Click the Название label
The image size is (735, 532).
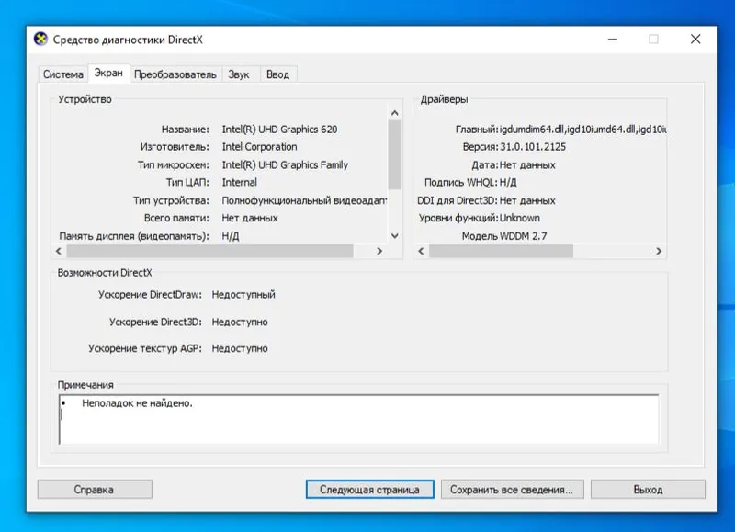click(x=186, y=130)
